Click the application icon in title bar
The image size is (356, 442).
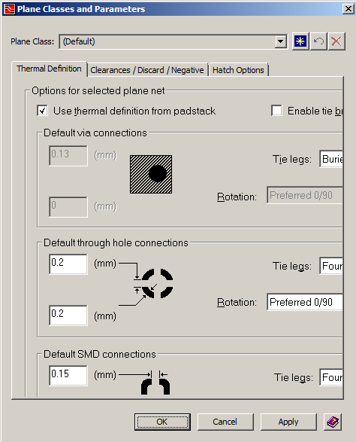[x=9, y=9]
